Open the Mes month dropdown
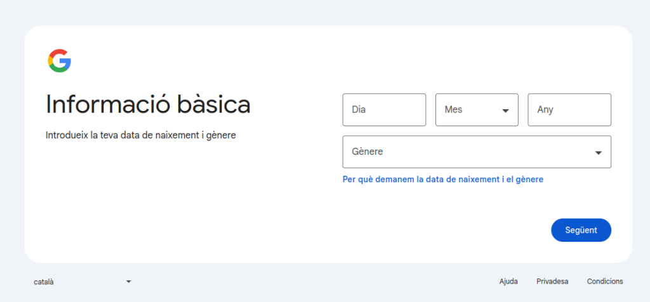 pos(476,110)
